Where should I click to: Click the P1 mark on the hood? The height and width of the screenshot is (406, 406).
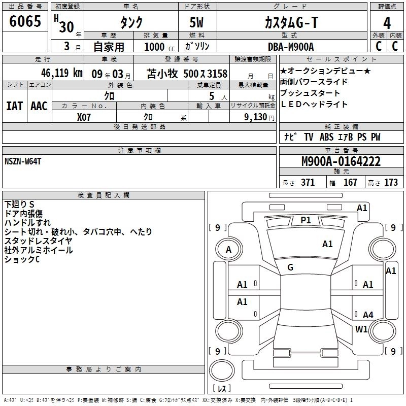coord(306,220)
